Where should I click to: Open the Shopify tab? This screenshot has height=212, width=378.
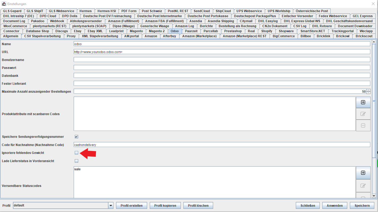click(267, 31)
